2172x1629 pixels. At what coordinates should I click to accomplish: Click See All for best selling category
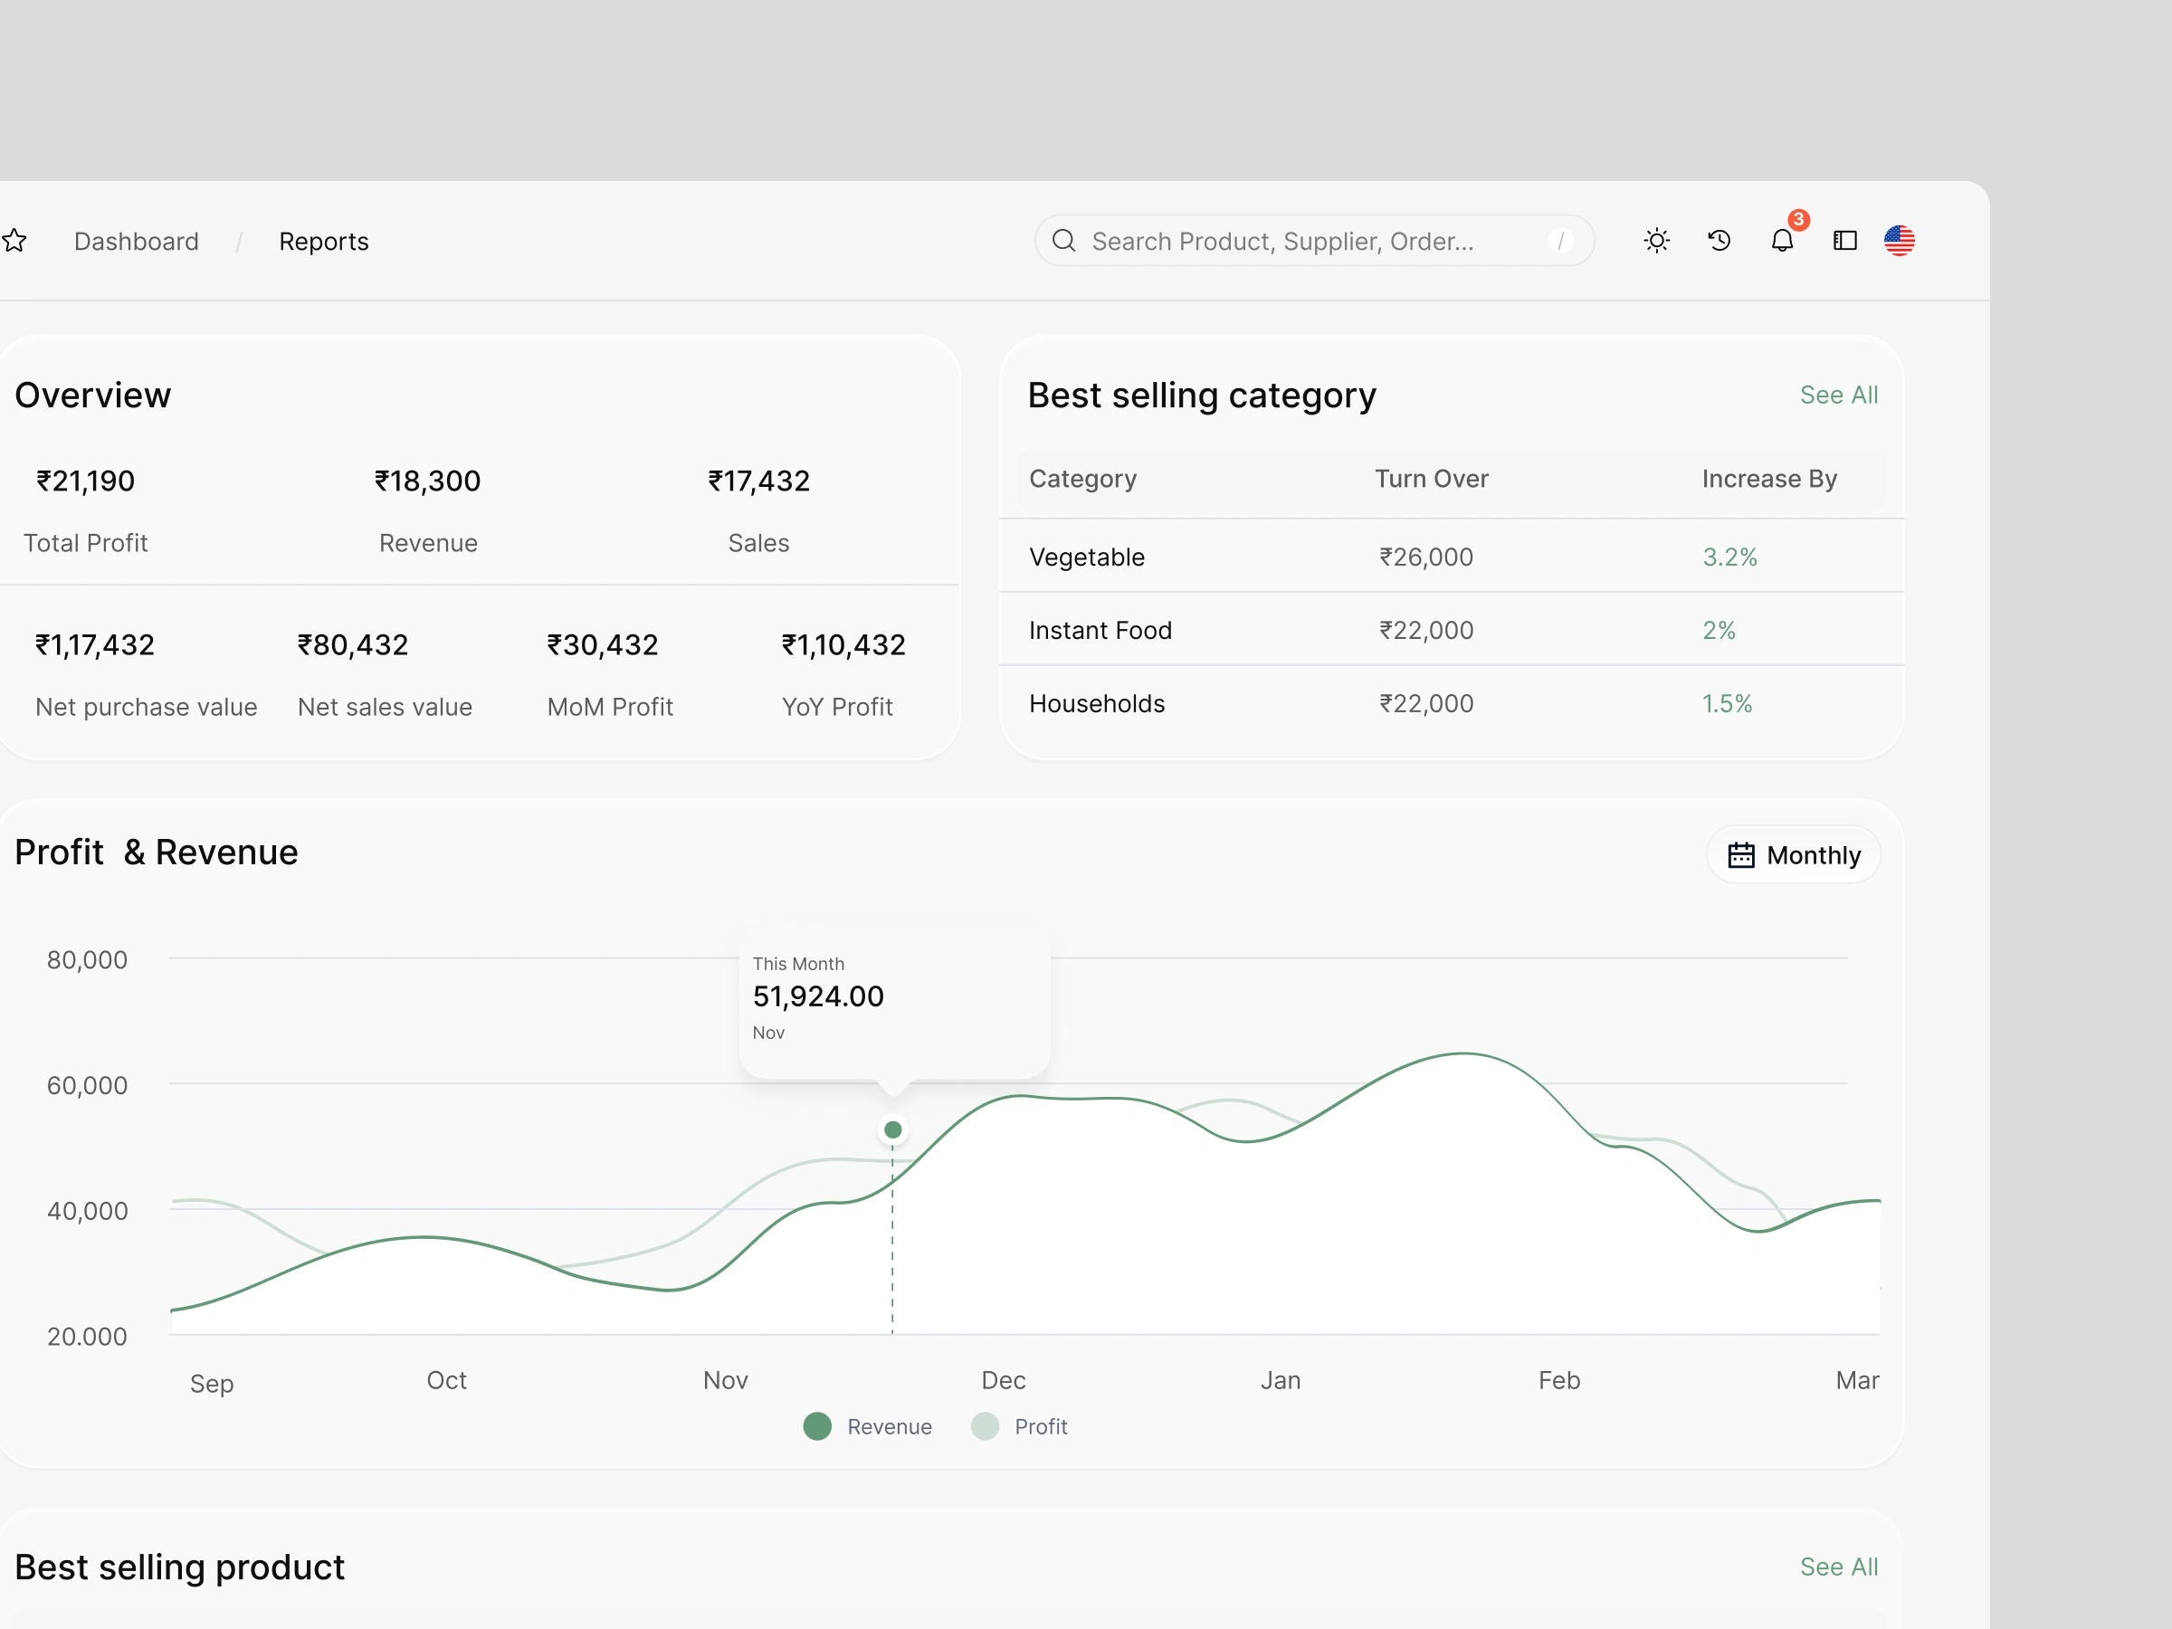point(1838,395)
